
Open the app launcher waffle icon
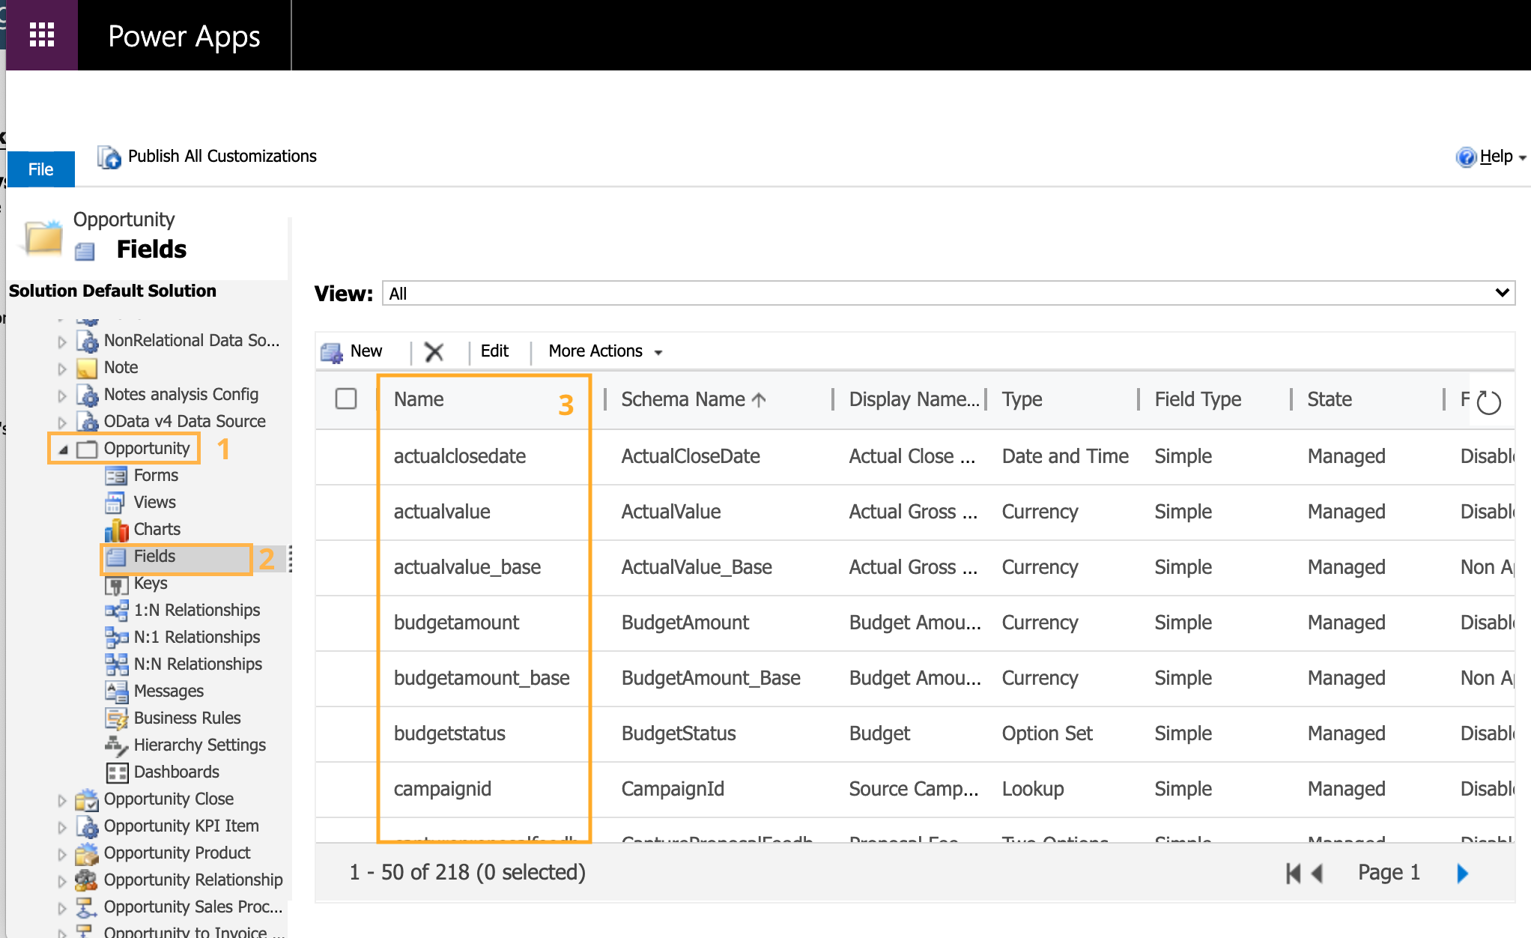(x=41, y=34)
